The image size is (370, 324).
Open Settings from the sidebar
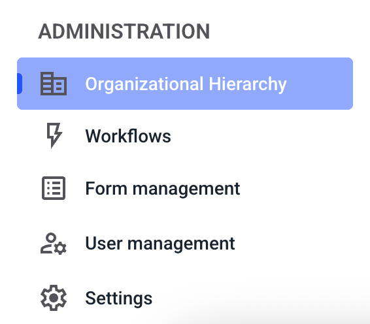click(185, 298)
